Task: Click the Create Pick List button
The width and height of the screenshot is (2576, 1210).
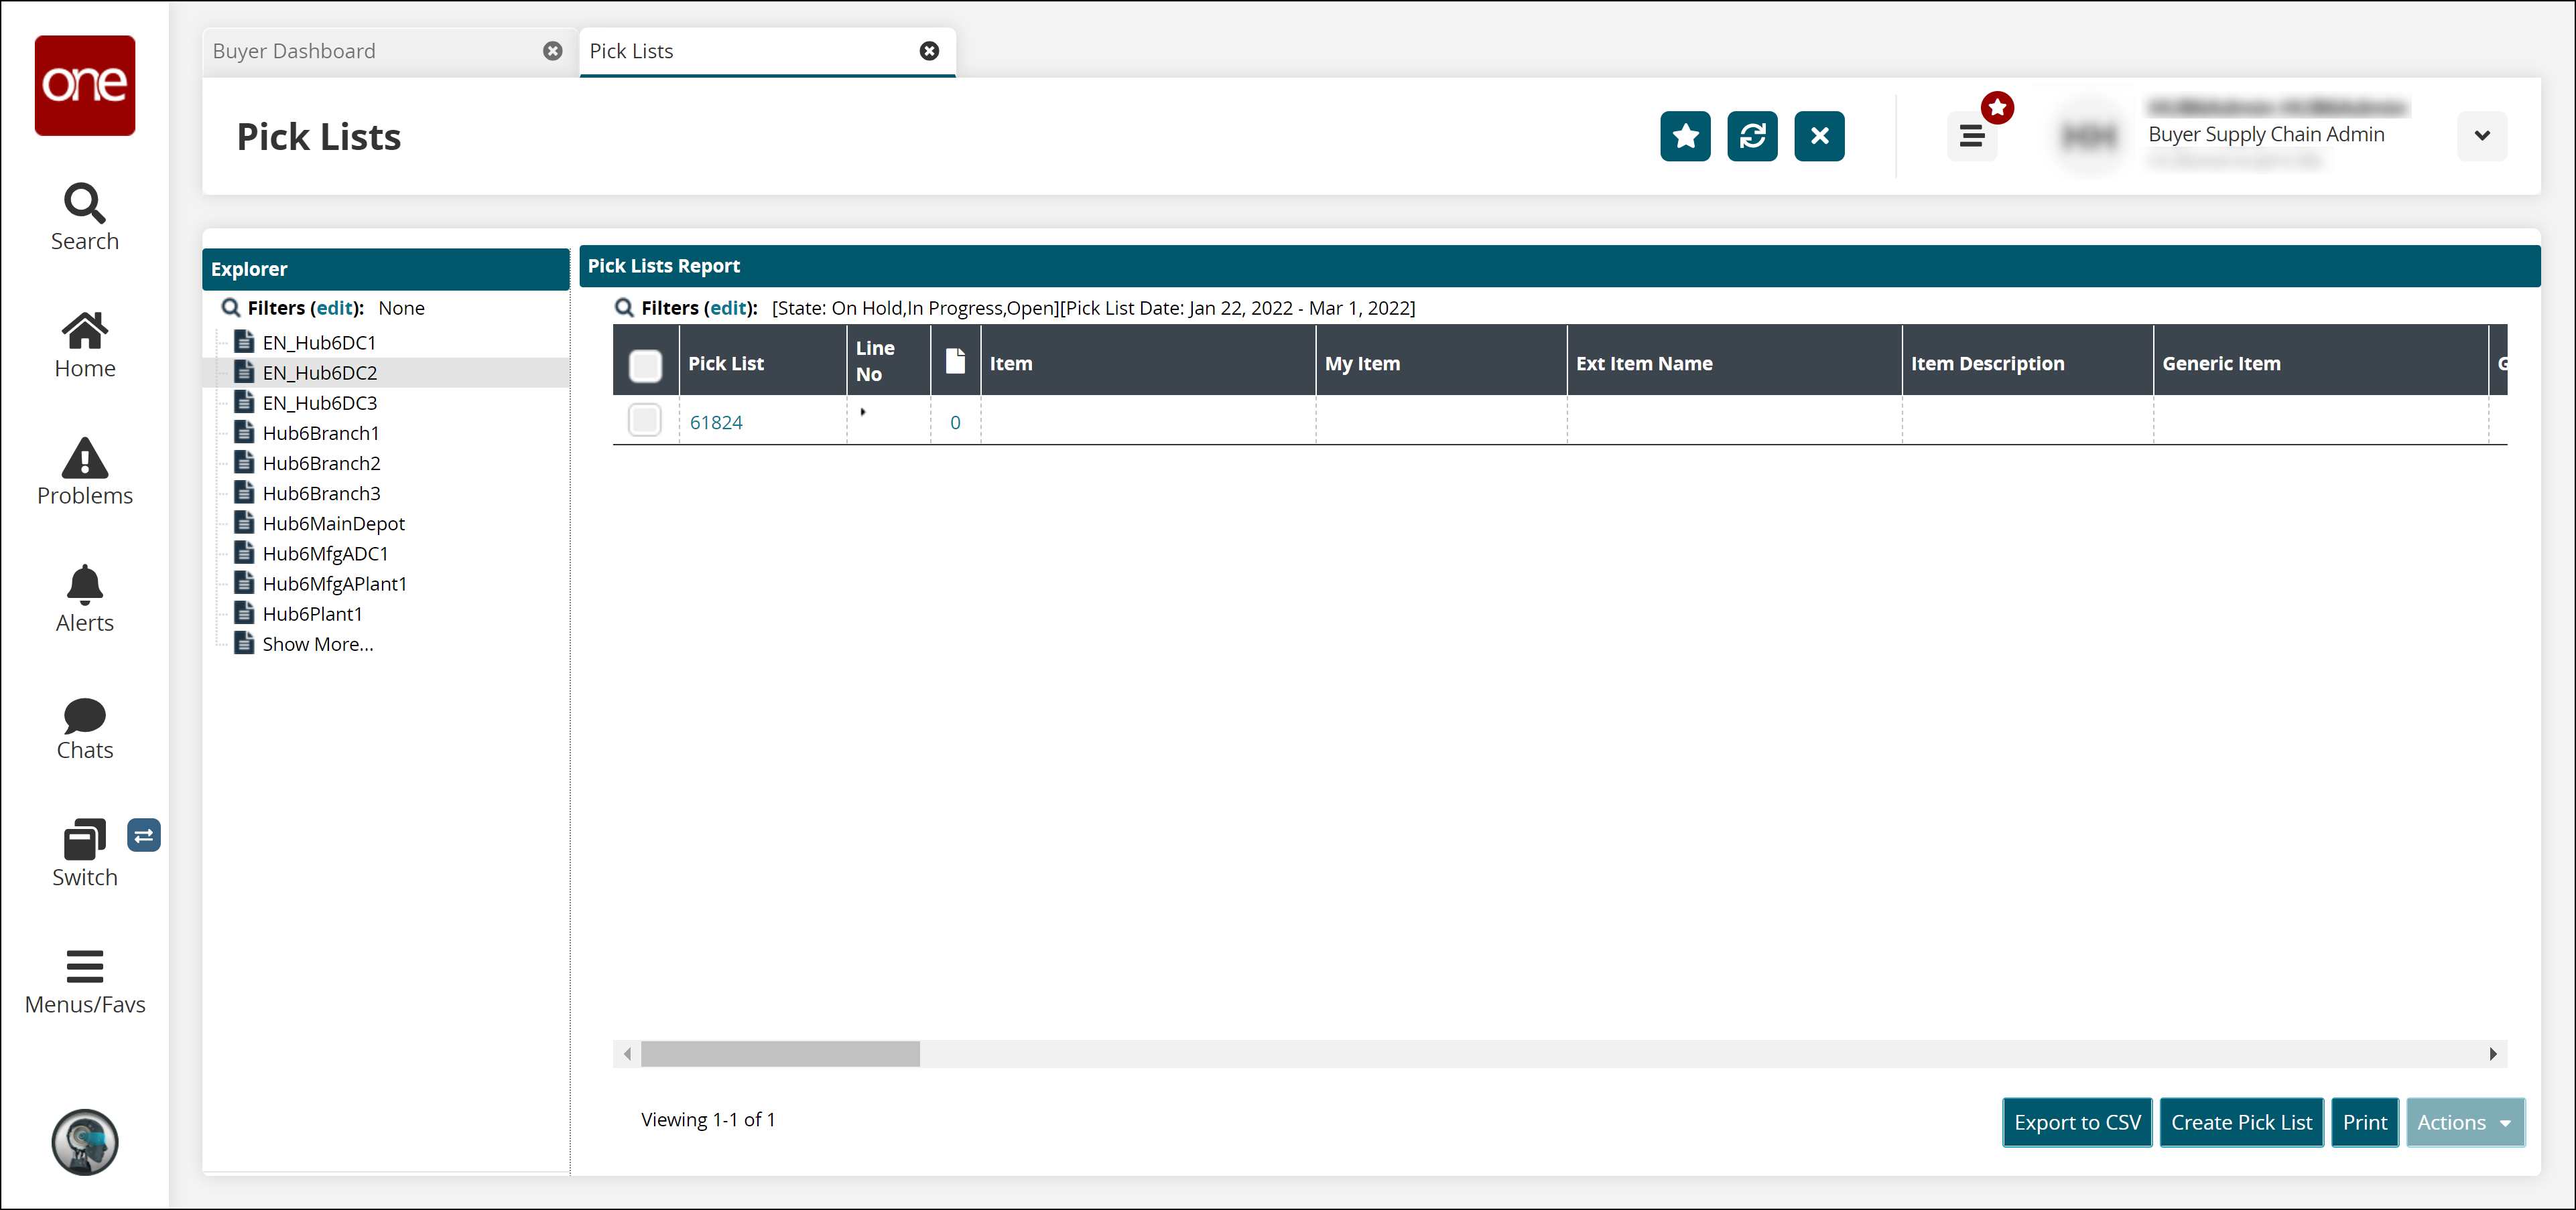Action: coord(2241,1122)
